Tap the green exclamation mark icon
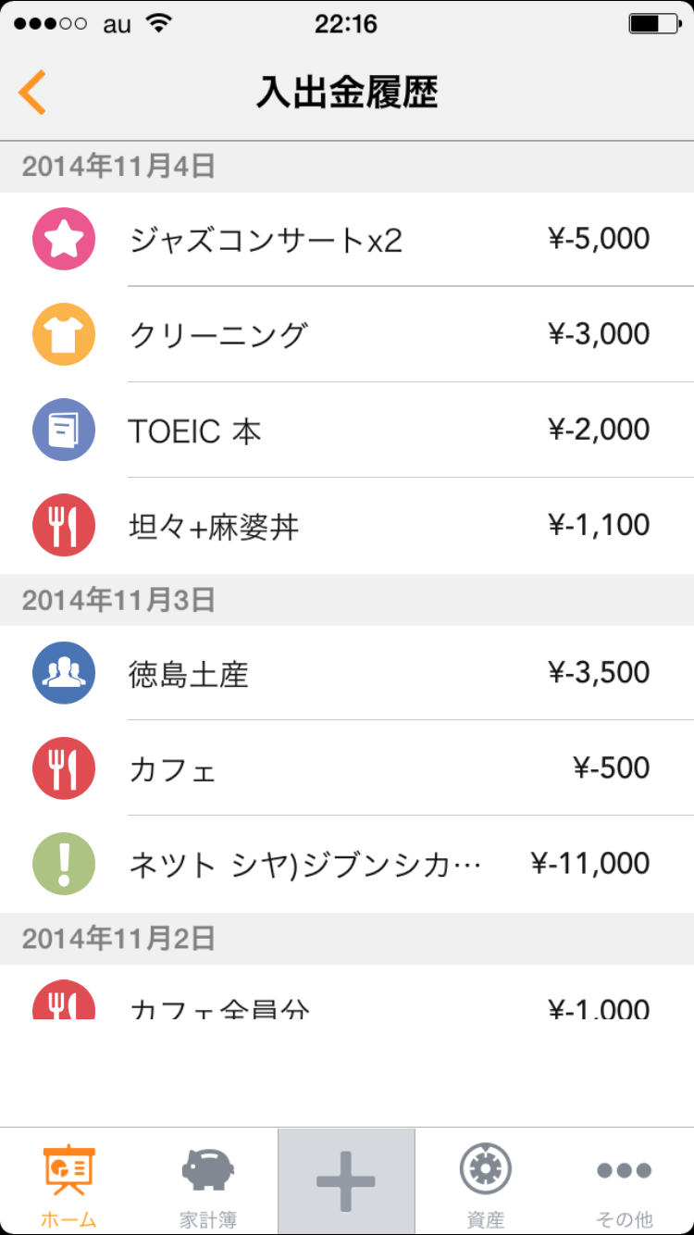 64,863
